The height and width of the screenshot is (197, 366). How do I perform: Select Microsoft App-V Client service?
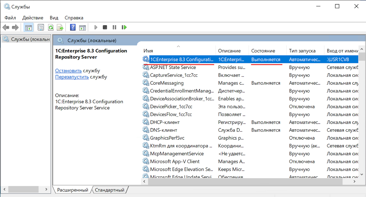[x=250, y=161]
